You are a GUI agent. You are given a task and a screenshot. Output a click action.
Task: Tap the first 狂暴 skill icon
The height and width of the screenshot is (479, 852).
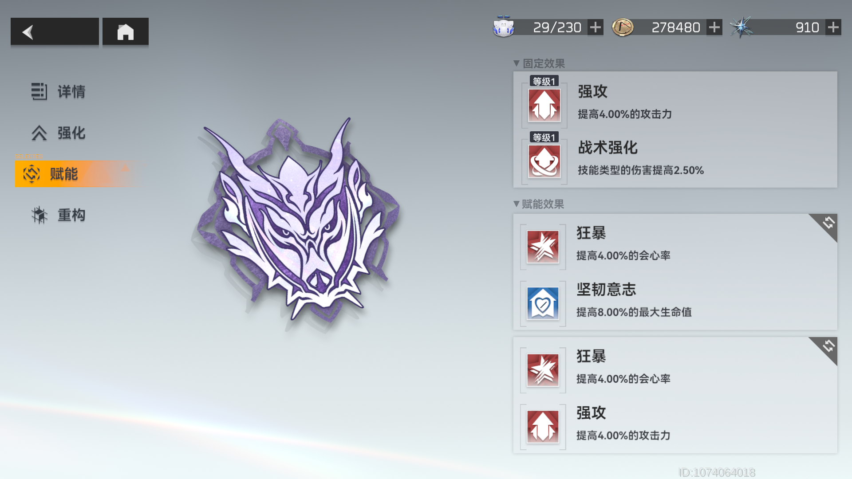point(543,247)
